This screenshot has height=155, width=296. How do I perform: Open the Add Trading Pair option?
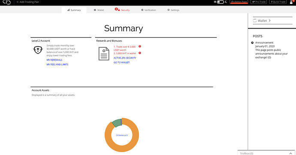(27, 2)
